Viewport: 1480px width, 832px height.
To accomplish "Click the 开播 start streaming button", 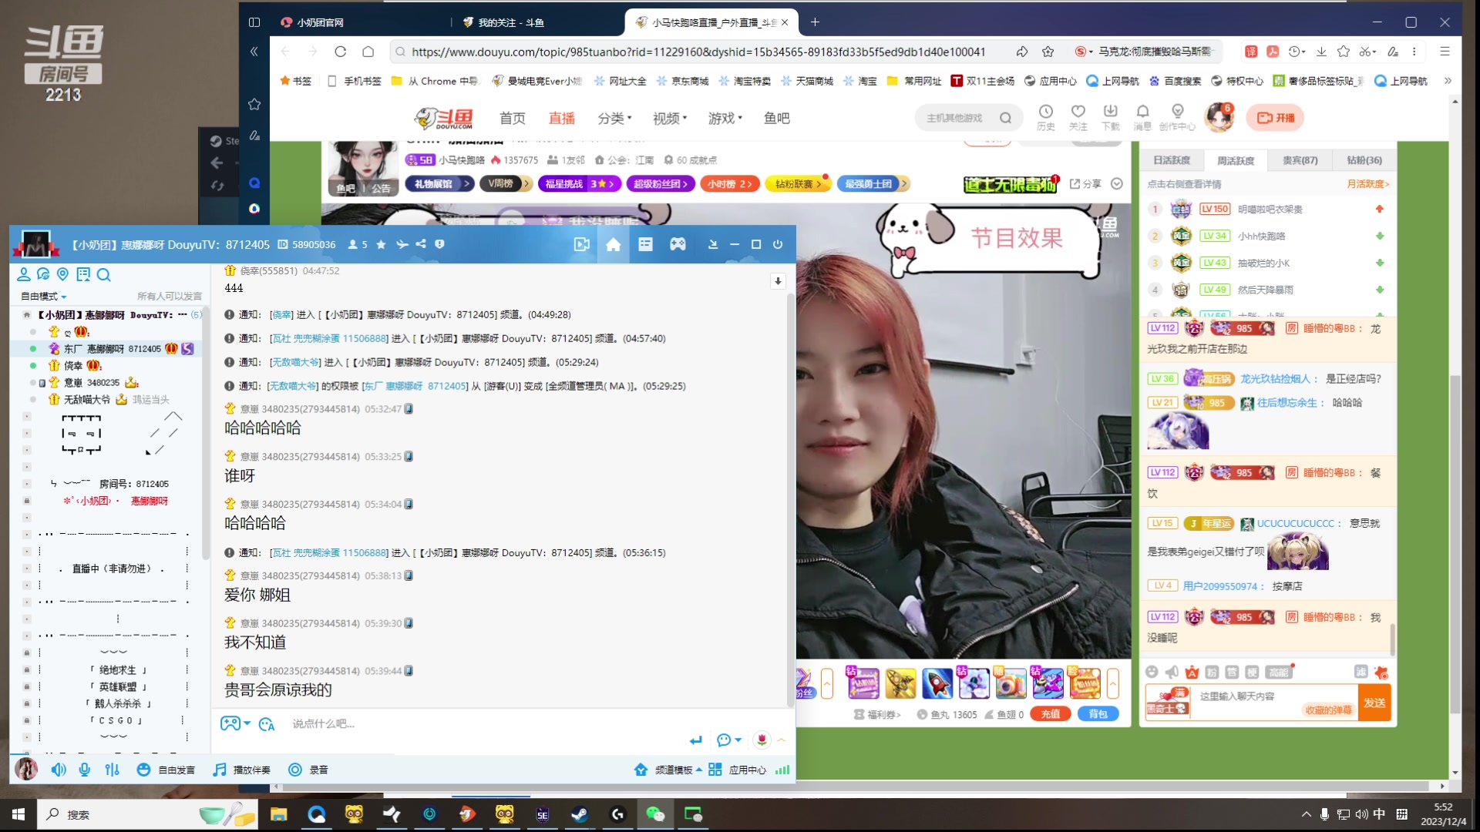I will 1276,118.
